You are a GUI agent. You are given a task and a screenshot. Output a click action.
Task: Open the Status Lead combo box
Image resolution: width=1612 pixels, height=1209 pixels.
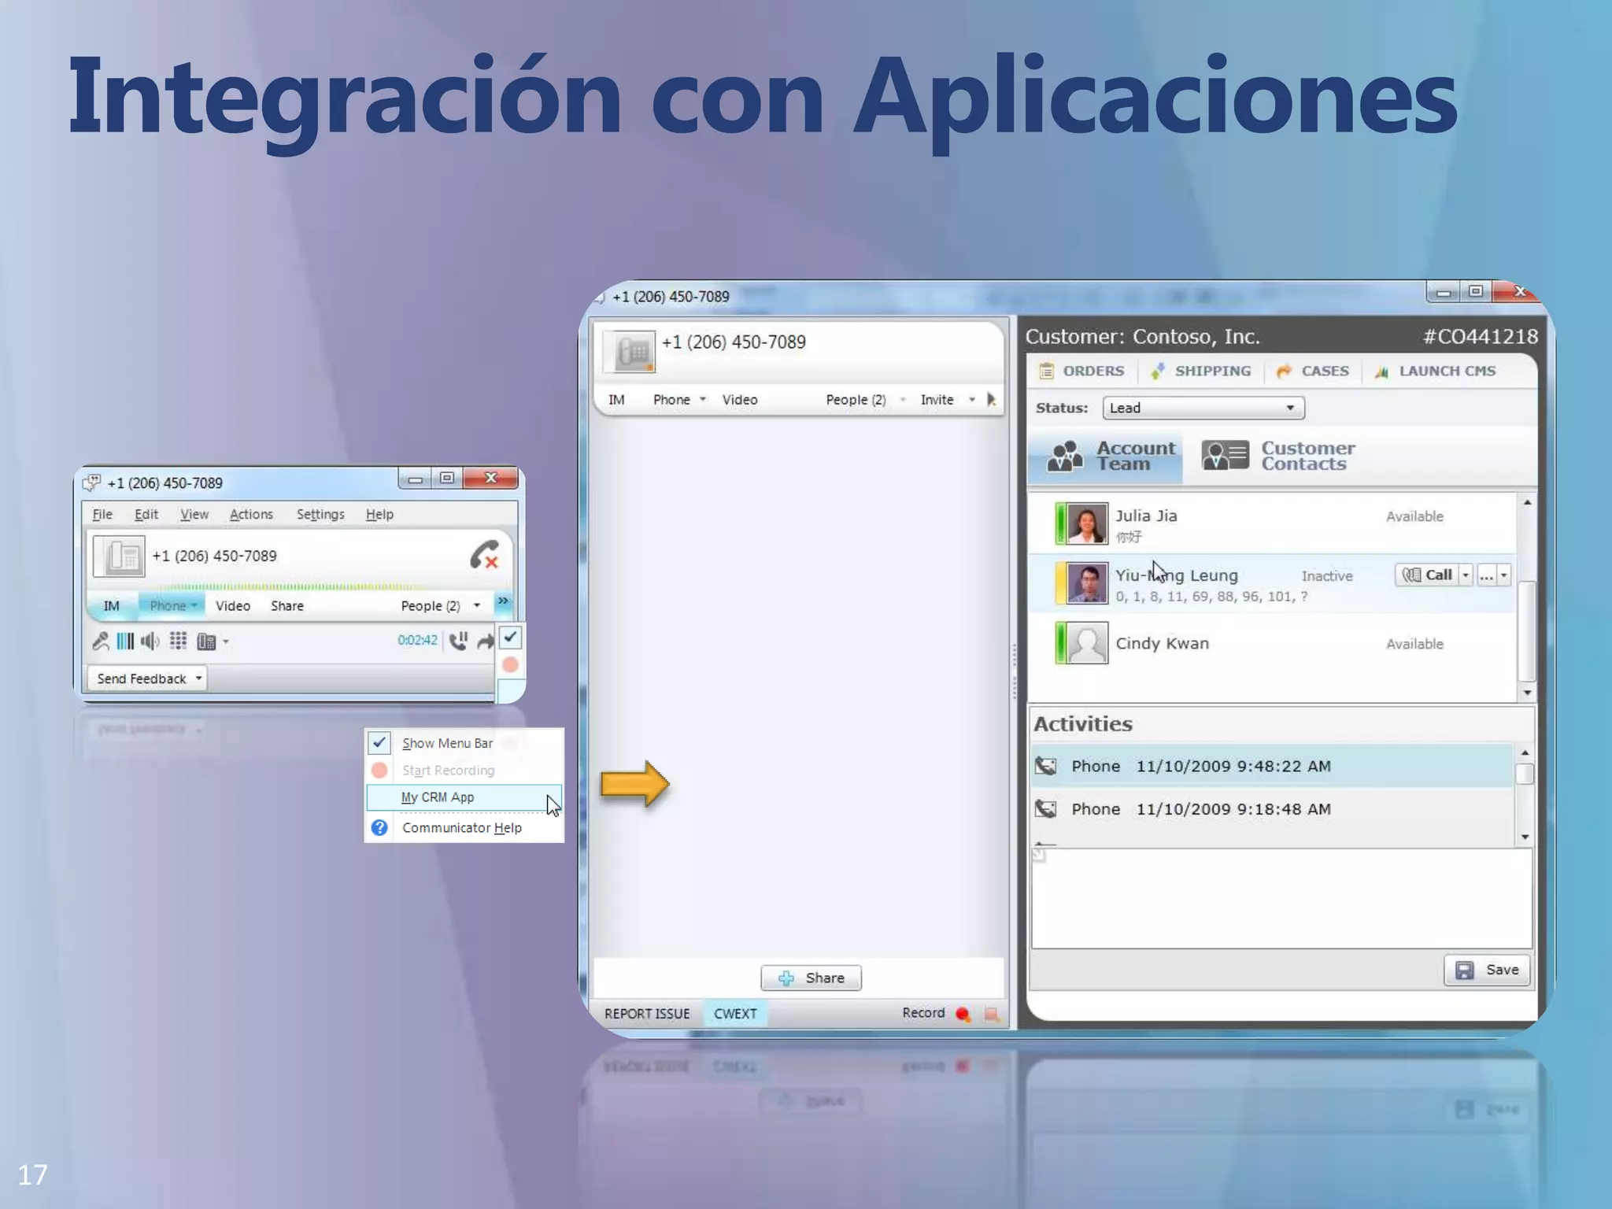point(1203,408)
